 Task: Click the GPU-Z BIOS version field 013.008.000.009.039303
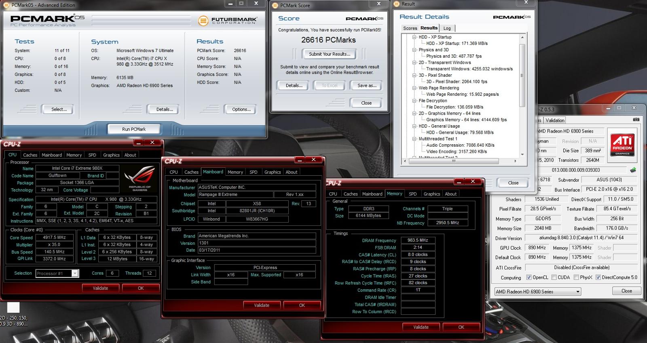coord(582,170)
